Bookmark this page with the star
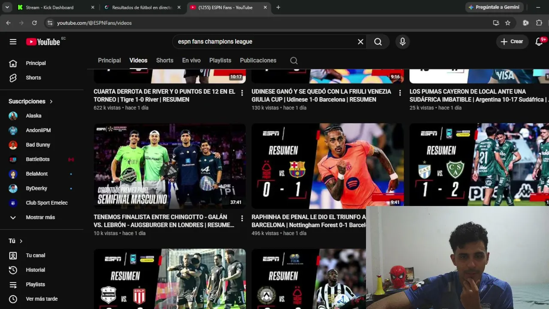 click(508, 23)
